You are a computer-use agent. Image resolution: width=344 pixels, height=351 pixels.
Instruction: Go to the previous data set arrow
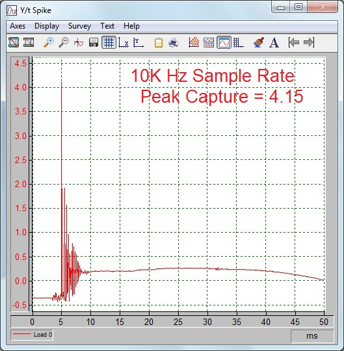pos(294,42)
